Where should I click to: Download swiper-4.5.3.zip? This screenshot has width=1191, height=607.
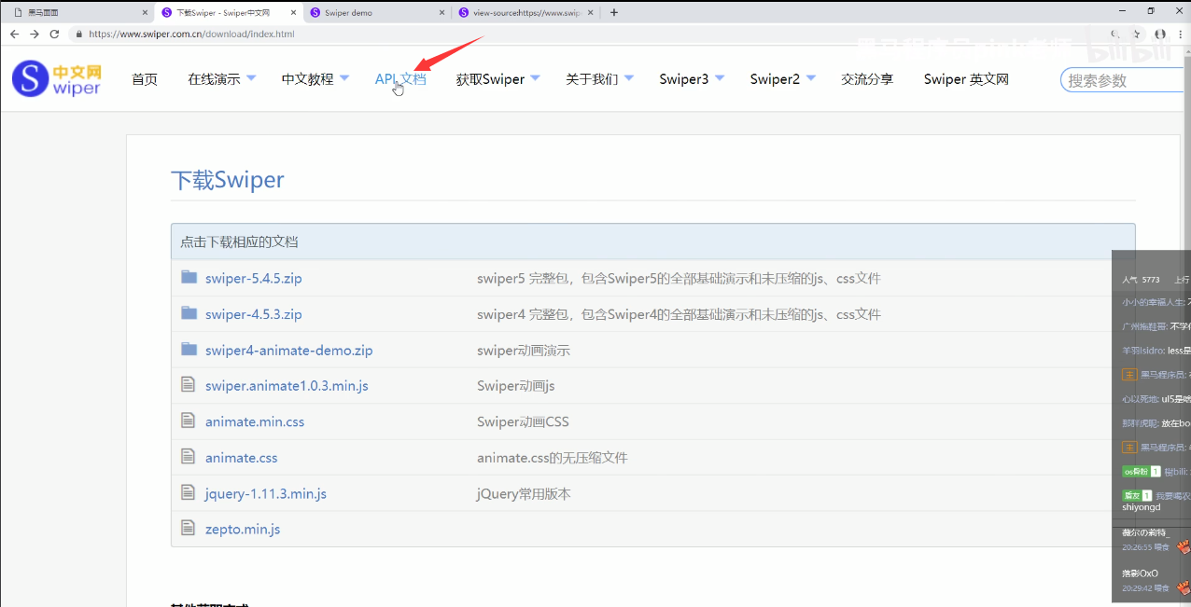[x=253, y=314]
